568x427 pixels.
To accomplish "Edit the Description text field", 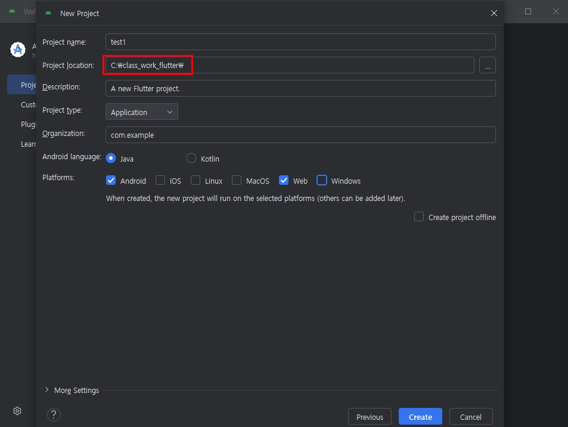I will [300, 88].
